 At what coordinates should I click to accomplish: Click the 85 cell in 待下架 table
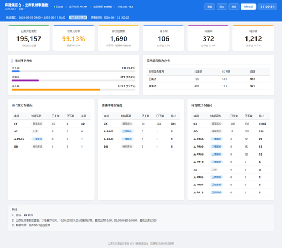pyautogui.click(x=53, y=124)
